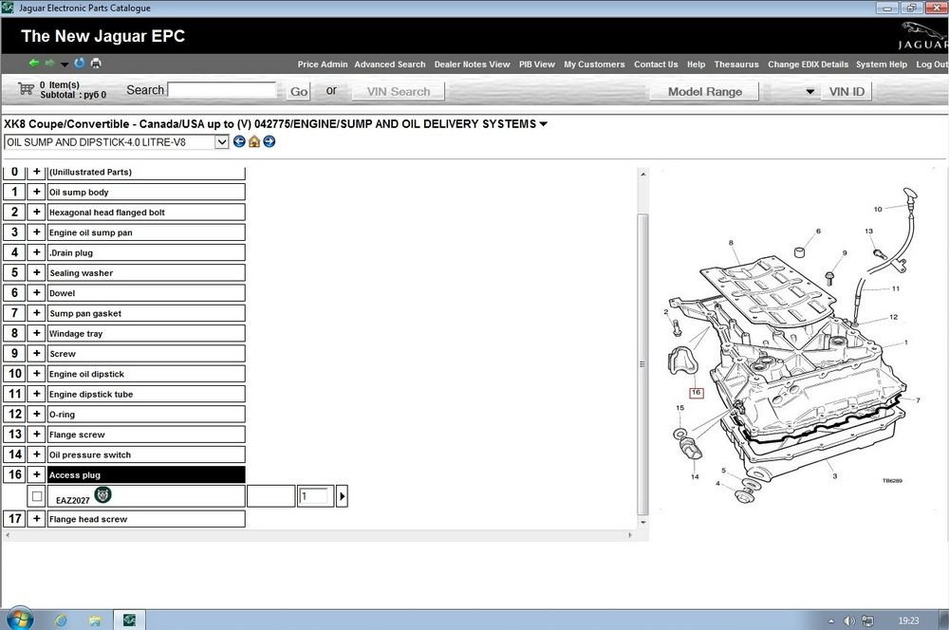The width and height of the screenshot is (949, 630).
Task: Open the shopping cart icon
Action: 26,89
